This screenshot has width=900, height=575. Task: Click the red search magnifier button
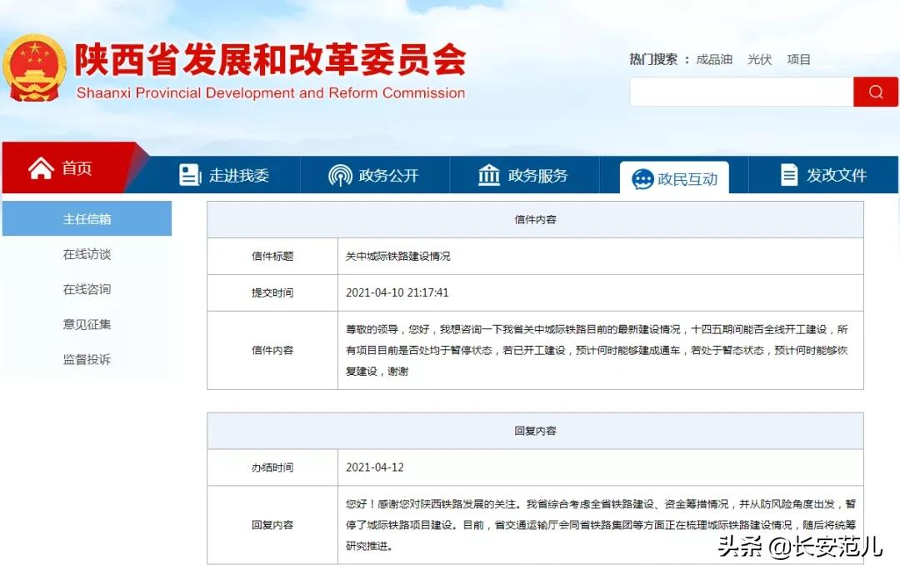[x=875, y=92]
